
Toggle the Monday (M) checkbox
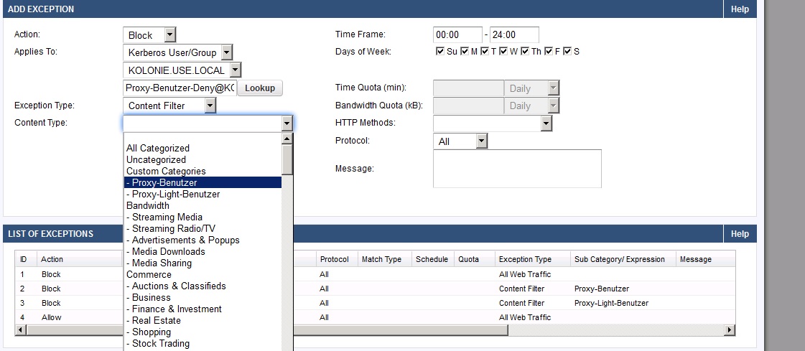(465, 52)
